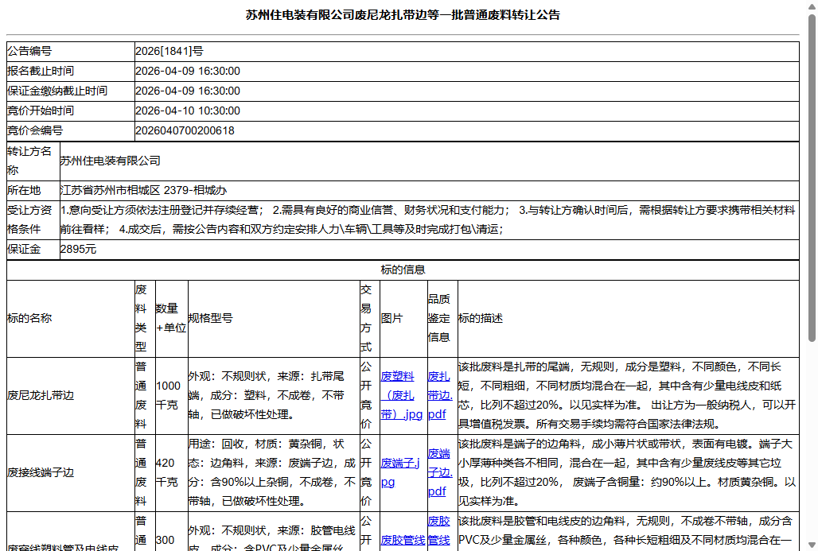Open the 废端子.jpg image link
Viewport: 818px width, 551px height.
tap(400, 472)
